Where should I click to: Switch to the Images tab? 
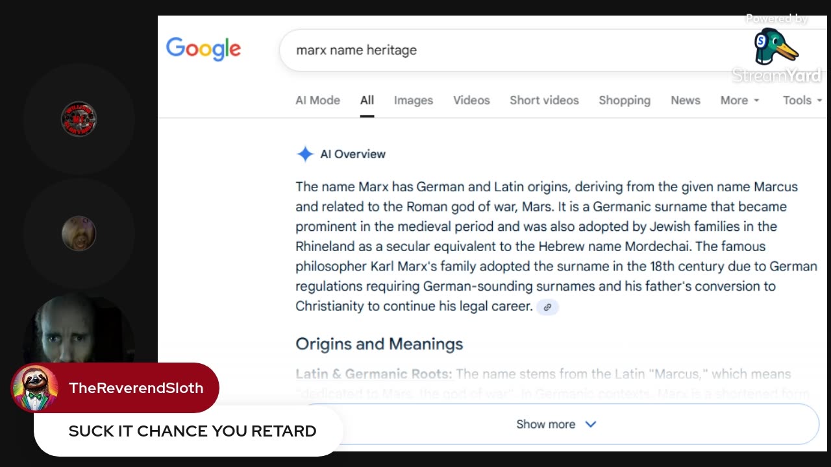point(413,100)
